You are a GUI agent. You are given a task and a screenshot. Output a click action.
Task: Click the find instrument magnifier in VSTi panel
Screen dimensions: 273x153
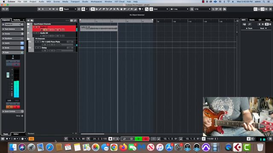(x=250, y=24)
